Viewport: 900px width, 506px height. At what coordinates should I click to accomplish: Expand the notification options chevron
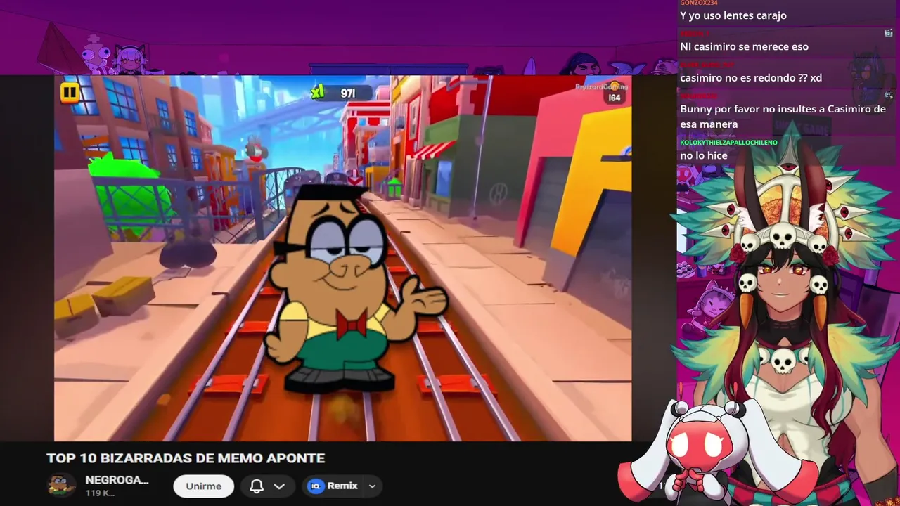[279, 486]
